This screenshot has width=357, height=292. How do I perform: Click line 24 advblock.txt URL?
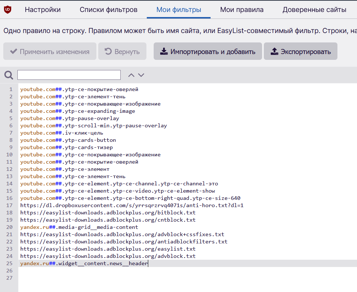[x=108, y=256]
